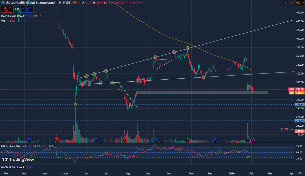
Task: Click the dividend marker in March
Action: click(x=29, y=140)
